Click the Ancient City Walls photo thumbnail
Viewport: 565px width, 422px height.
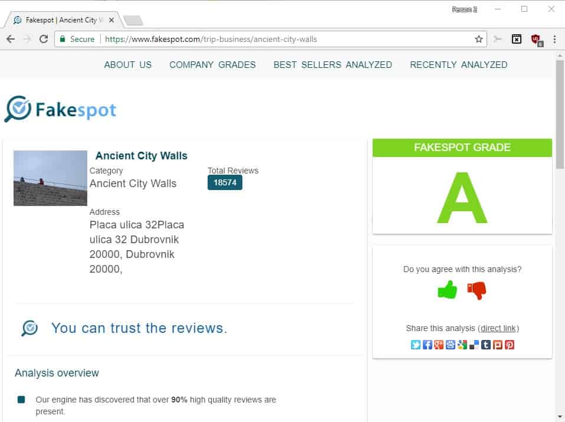point(50,178)
